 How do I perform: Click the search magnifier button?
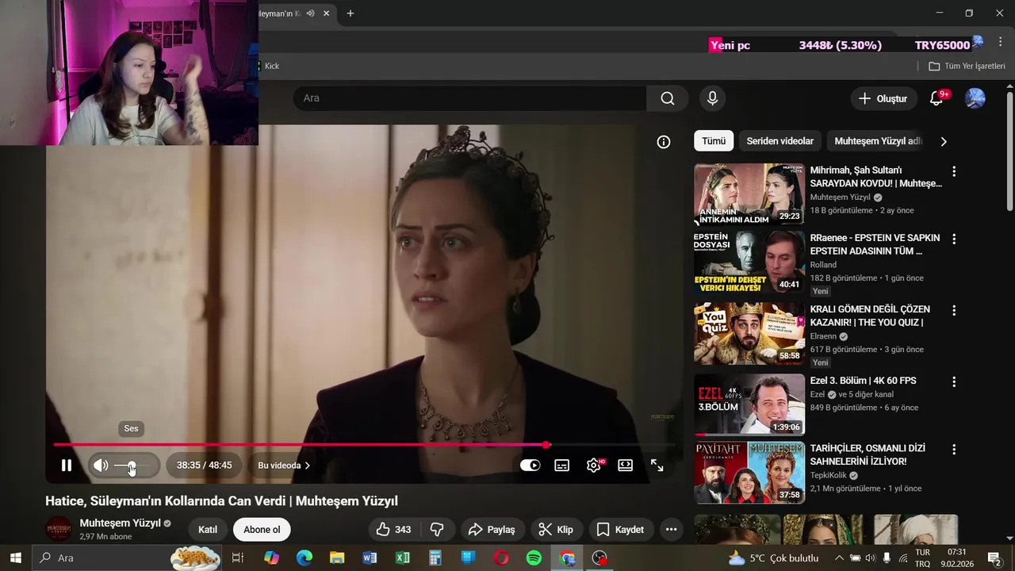668,98
